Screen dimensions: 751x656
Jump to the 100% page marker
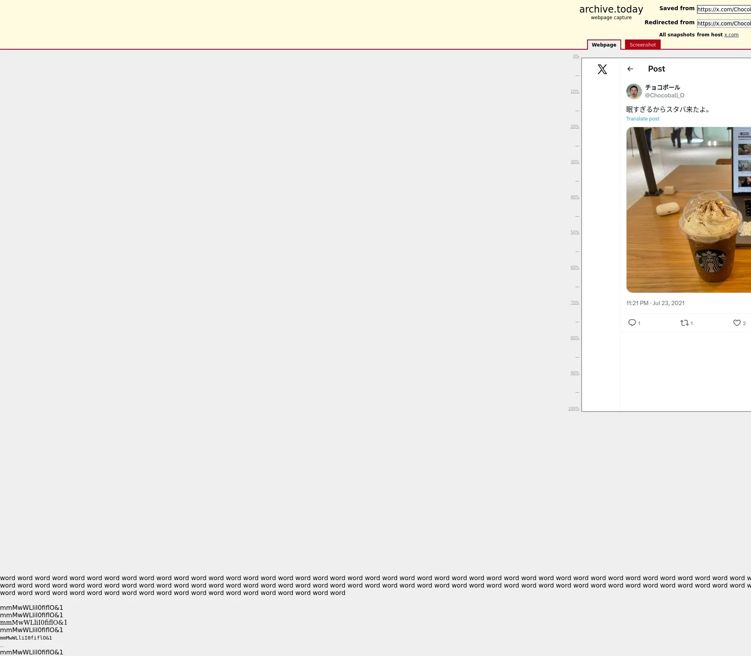click(x=573, y=408)
